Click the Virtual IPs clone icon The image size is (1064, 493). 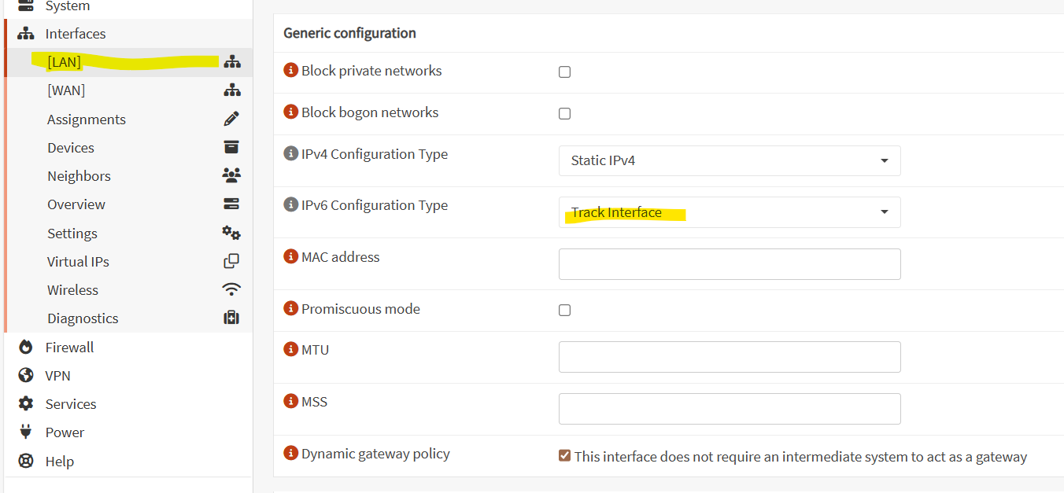[231, 261]
